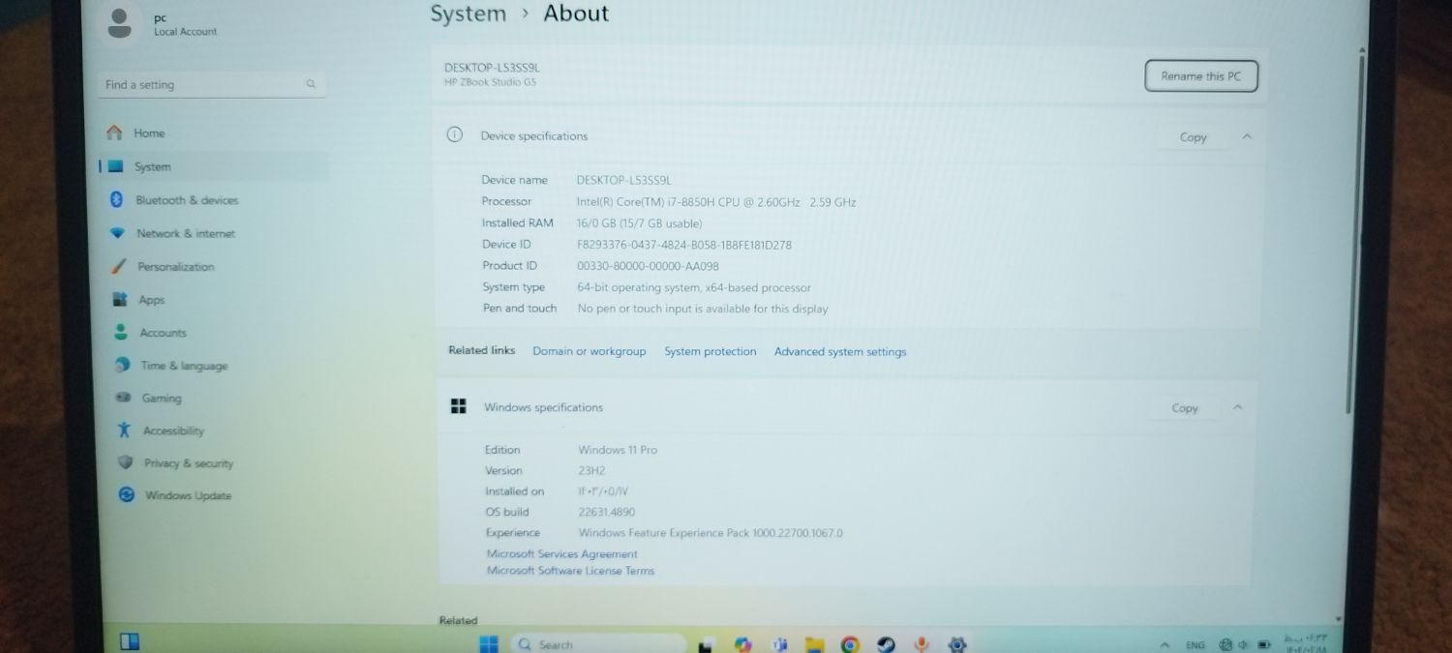1452x653 pixels.
Task: Click the Windows logo beside Windows specifications
Action: click(459, 407)
